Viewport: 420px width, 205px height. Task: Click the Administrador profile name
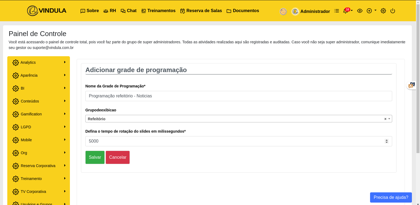click(315, 12)
